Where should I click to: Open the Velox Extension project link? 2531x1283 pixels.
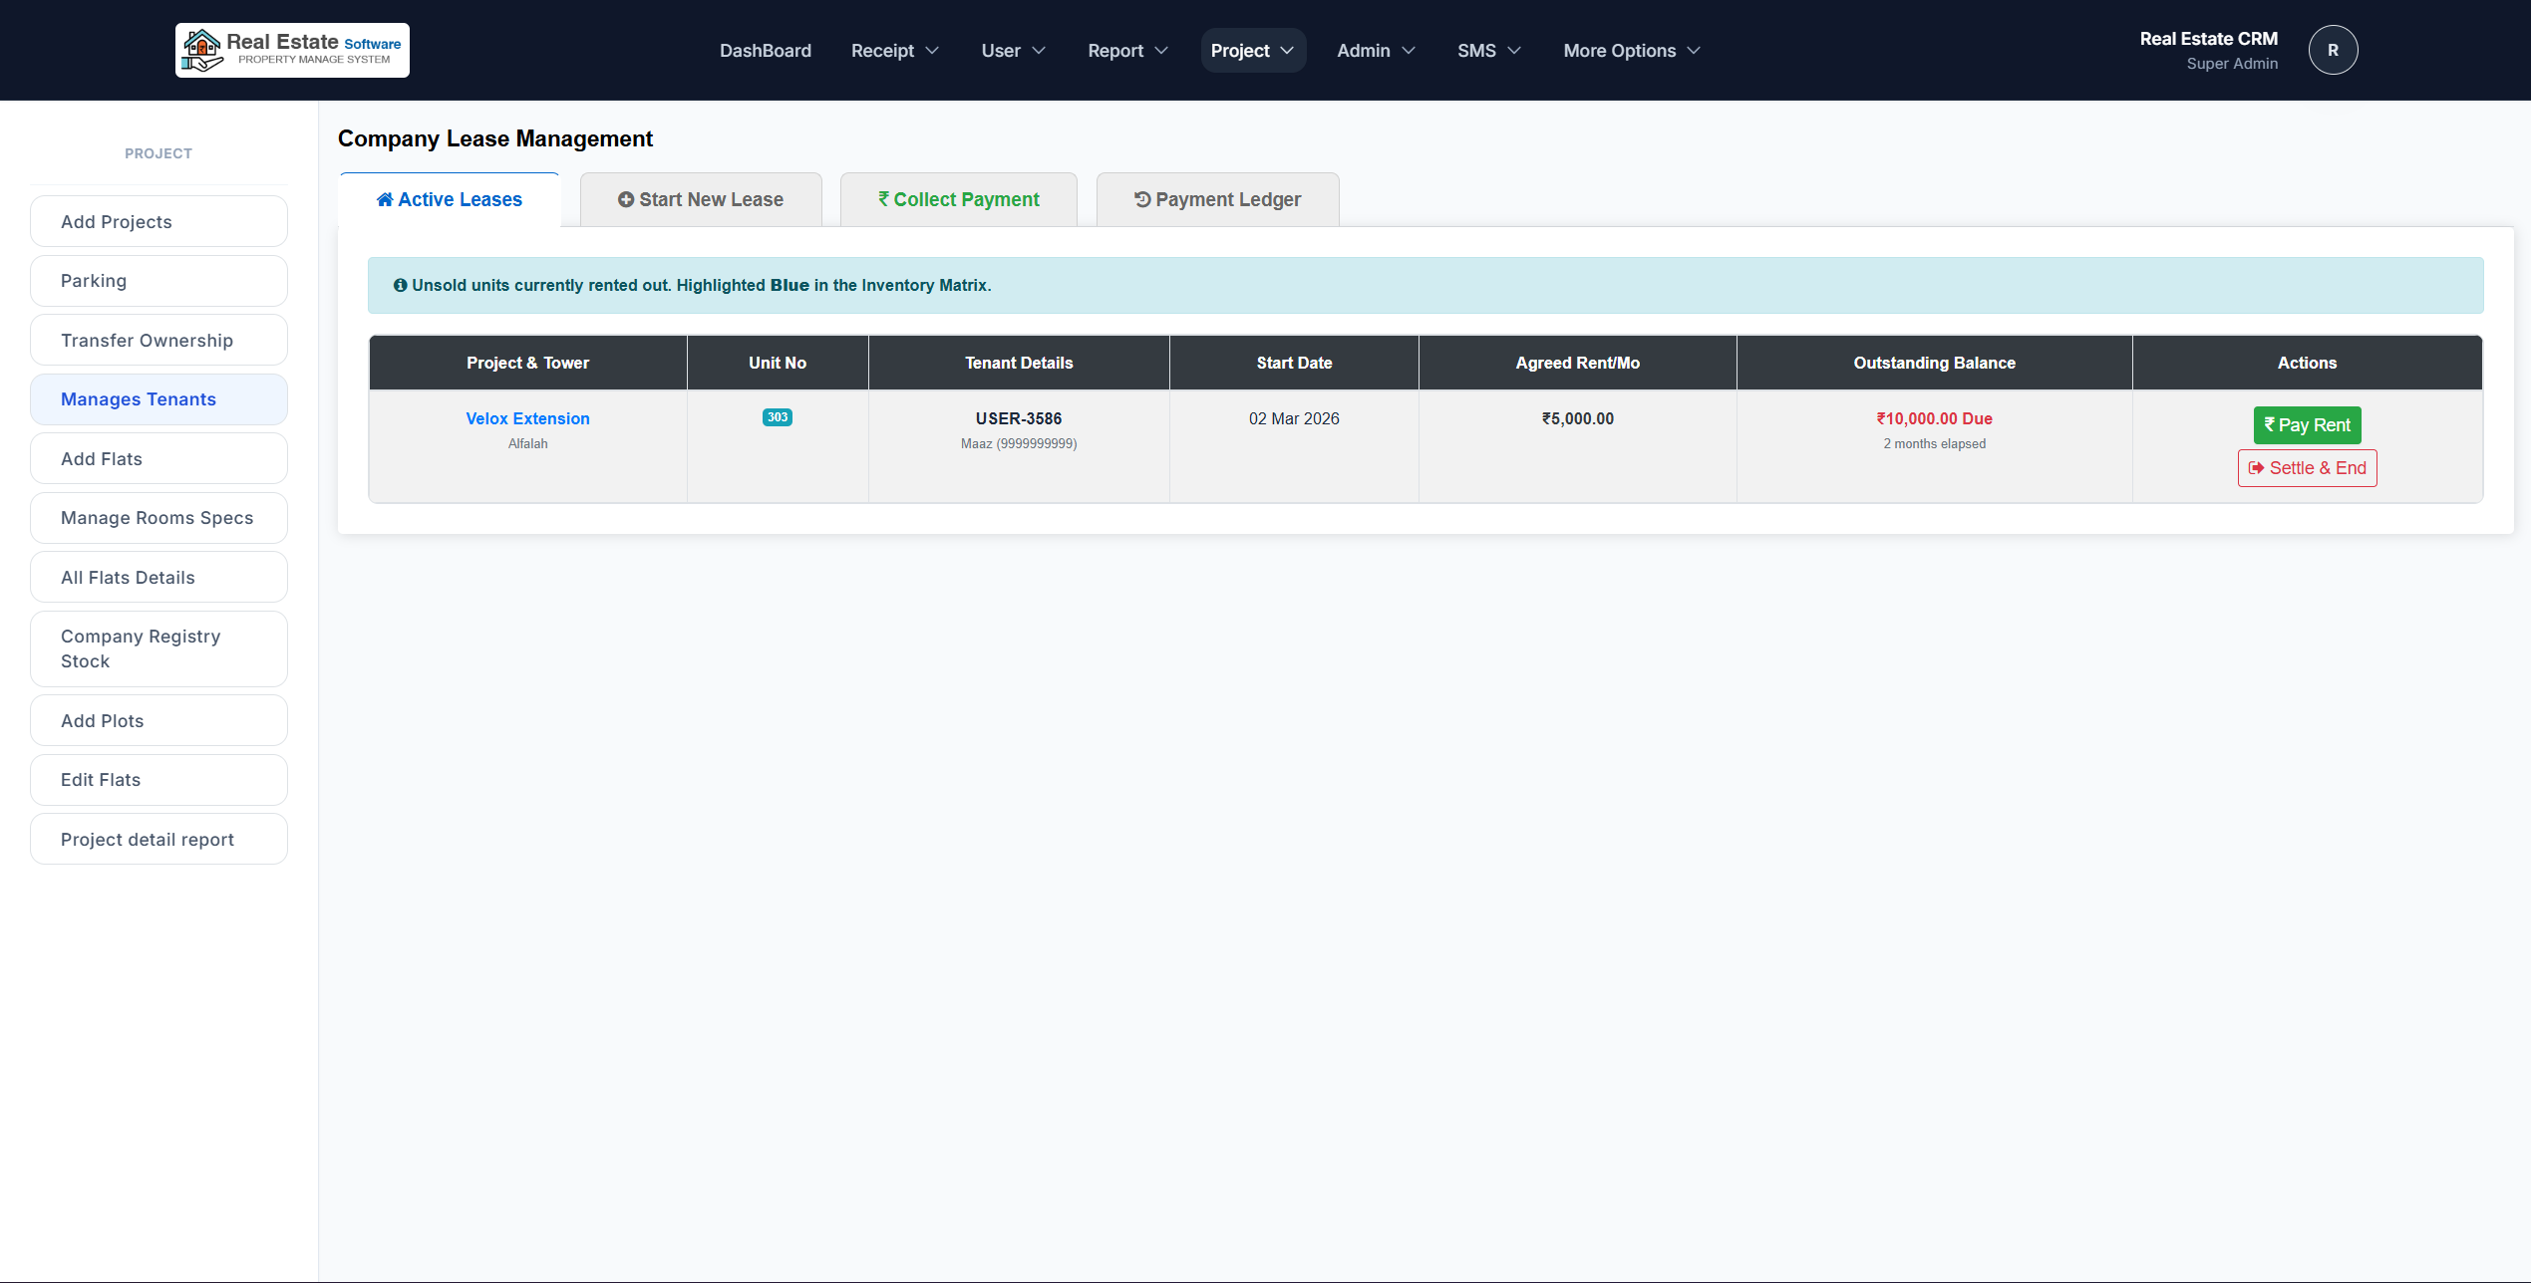point(526,418)
